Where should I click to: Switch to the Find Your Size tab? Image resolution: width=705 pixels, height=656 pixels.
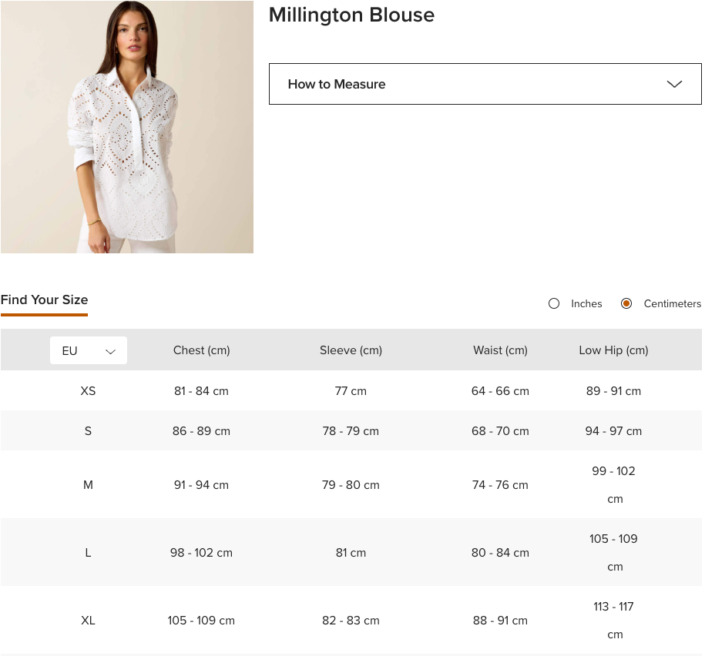click(x=44, y=300)
